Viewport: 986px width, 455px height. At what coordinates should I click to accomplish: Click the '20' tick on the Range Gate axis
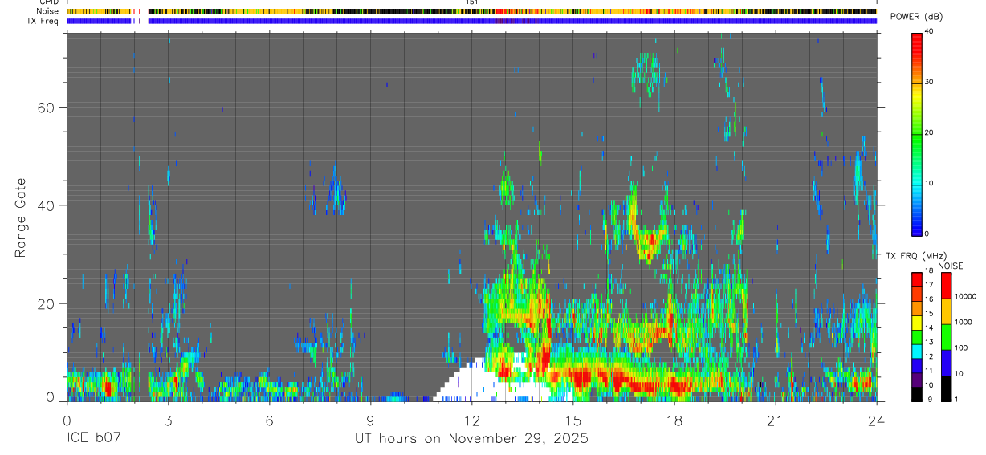tap(44, 303)
